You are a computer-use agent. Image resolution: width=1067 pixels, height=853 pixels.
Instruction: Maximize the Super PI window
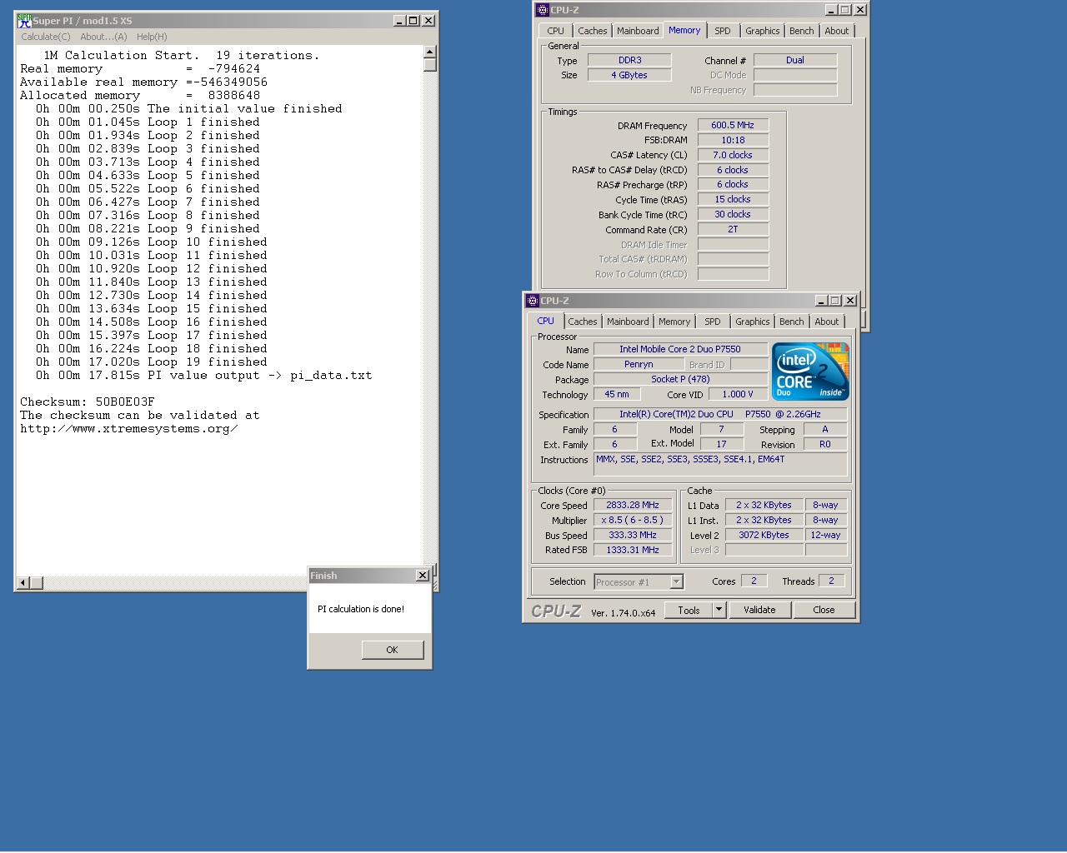point(413,21)
